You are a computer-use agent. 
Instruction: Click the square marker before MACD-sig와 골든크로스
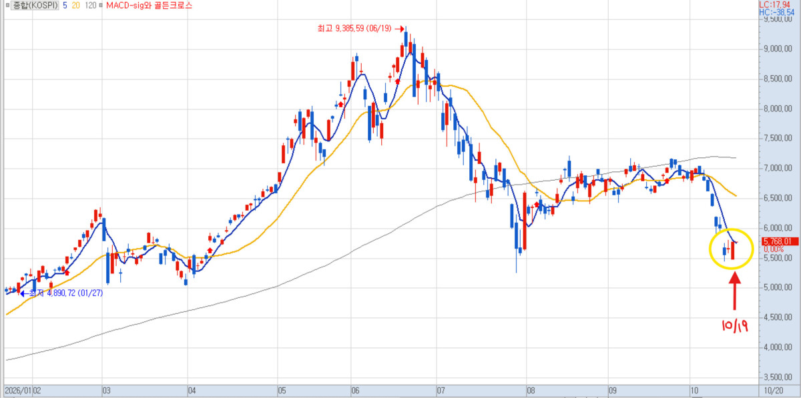[x=101, y=5]
